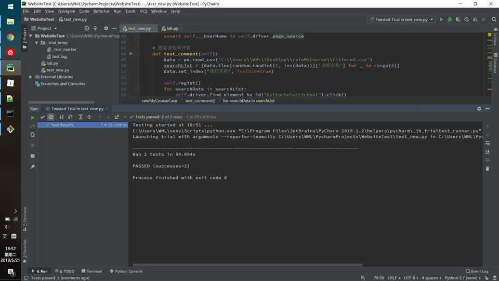Collapse the _trial_temp folder
This screenshot has width=499, height=281.
point(36,43)
